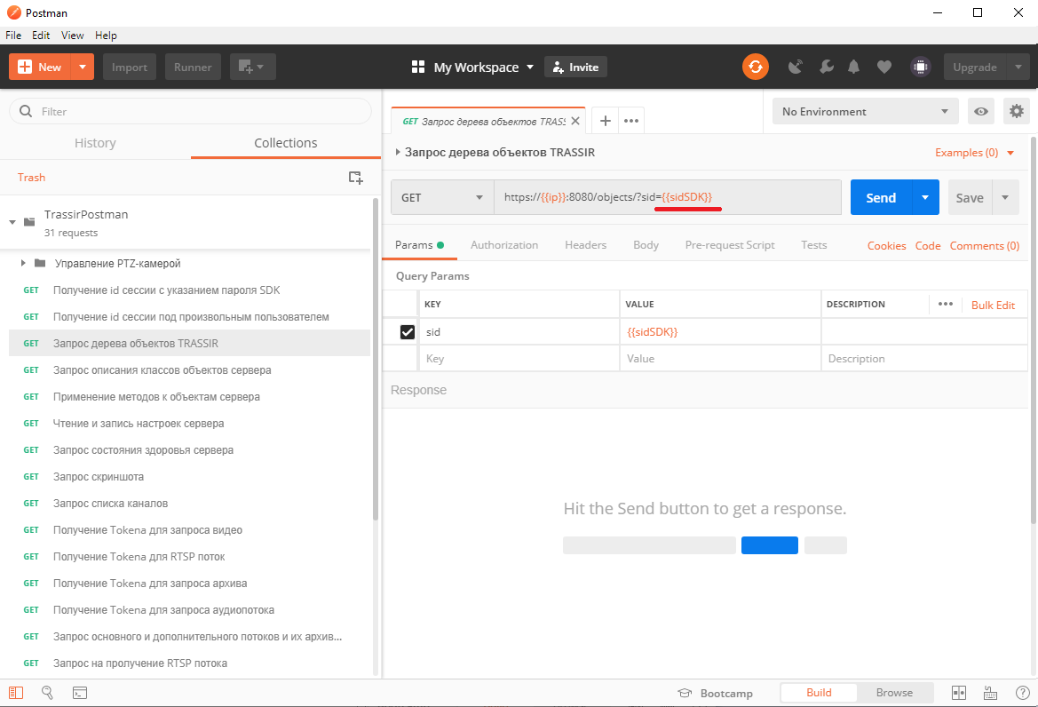
Task: Switch to two pane view icon
Action: 959,693
